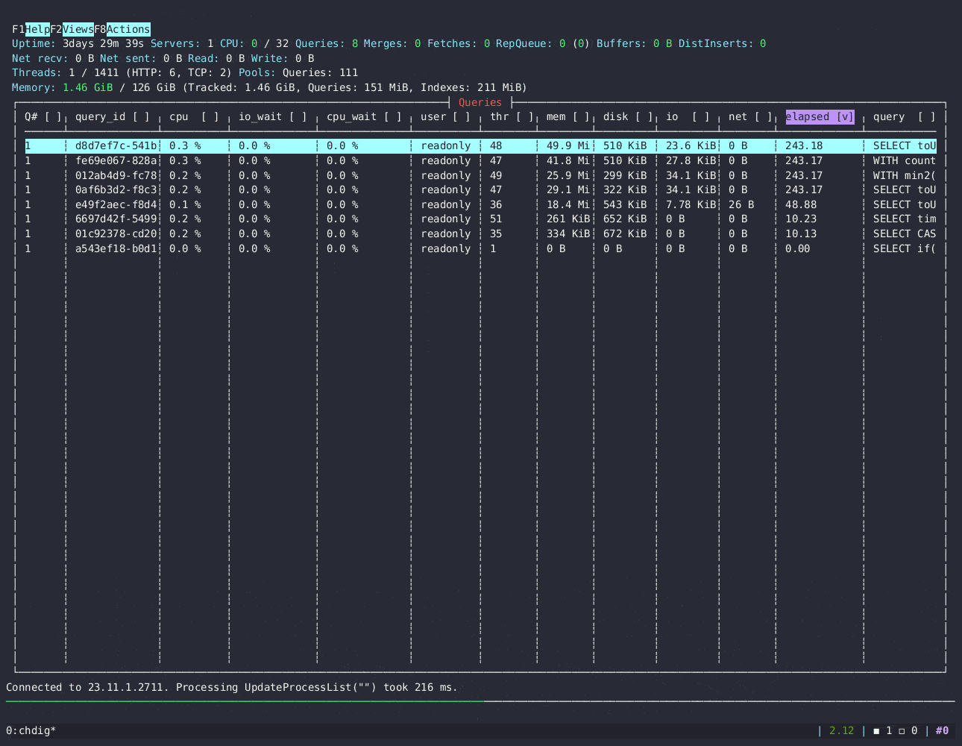Click the green 2.12 load indicator
Image resolution: width=962 pixels, height=746 pixels.
pyautogui.click(x=840, y=730)
